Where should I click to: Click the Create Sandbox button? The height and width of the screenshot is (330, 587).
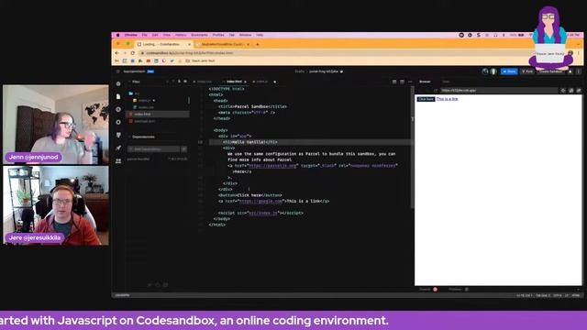[x=550, y=71]
